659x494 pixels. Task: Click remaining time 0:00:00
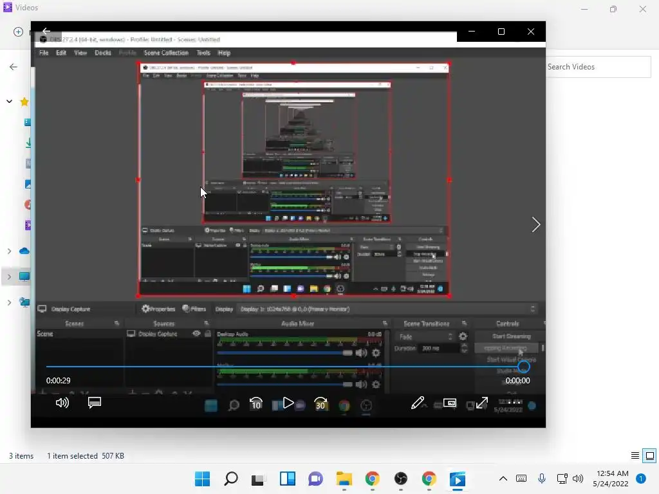517,381
